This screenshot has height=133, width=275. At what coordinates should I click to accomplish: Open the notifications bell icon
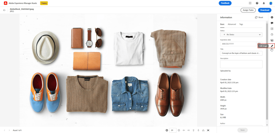(264, 3)
